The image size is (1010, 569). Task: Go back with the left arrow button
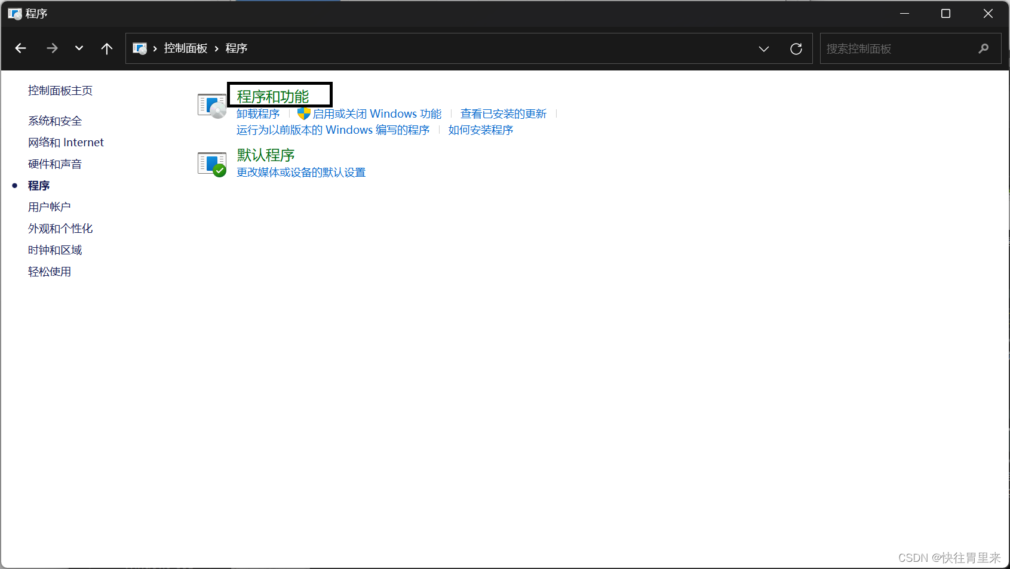(21, 48)
